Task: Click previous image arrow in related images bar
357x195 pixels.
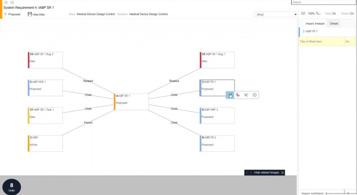Action: (247, 172)
